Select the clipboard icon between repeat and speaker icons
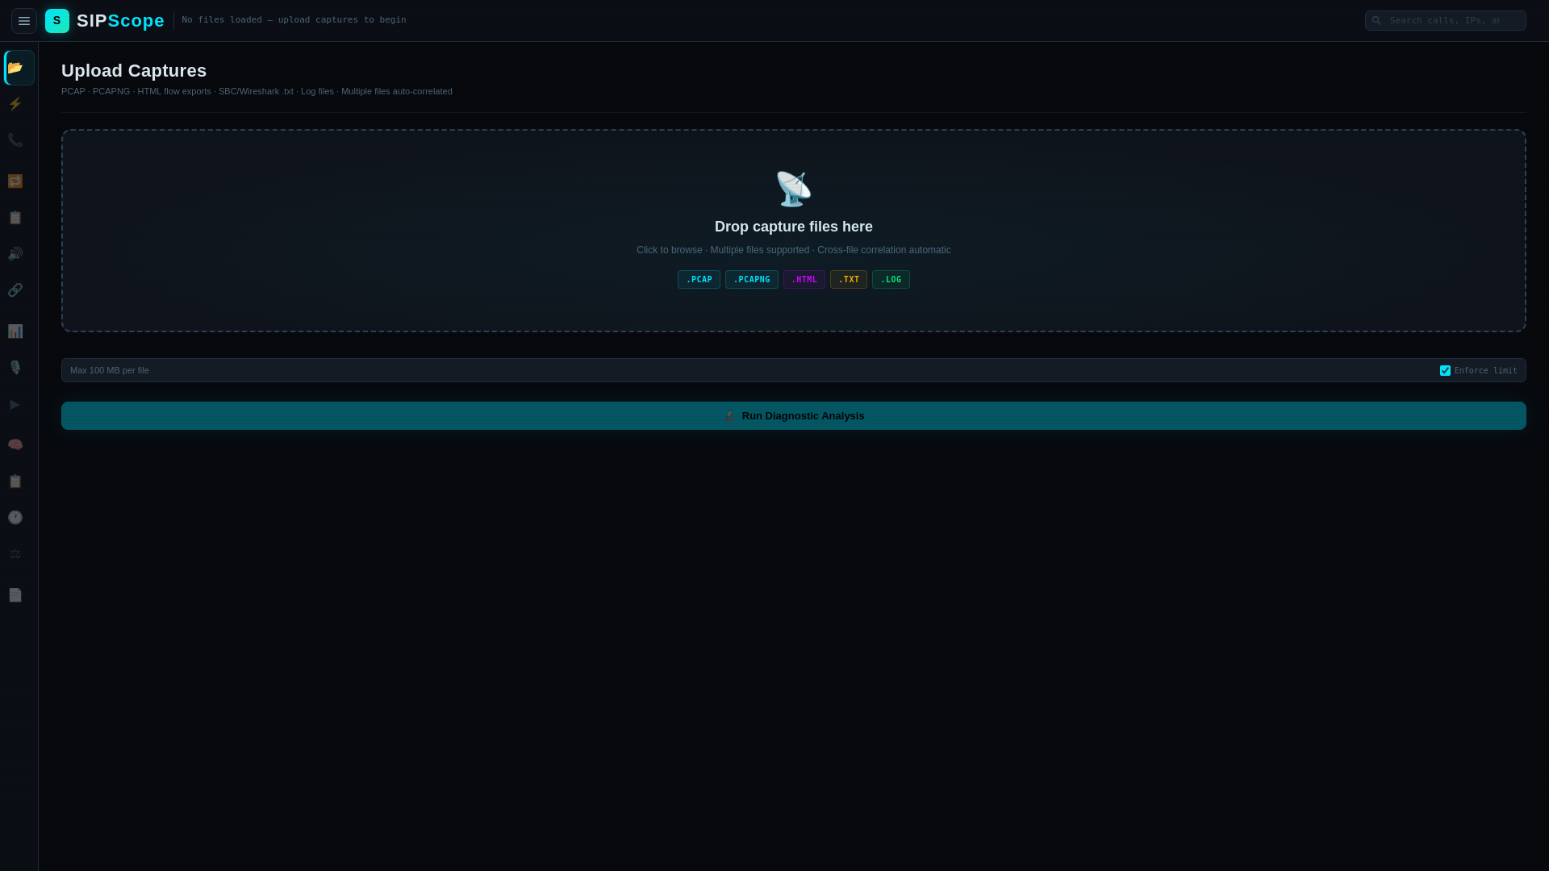Image resolution: width=1549 pixels, height=871 pixels. [15, 218]
